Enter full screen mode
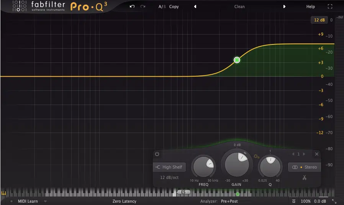 330,7
